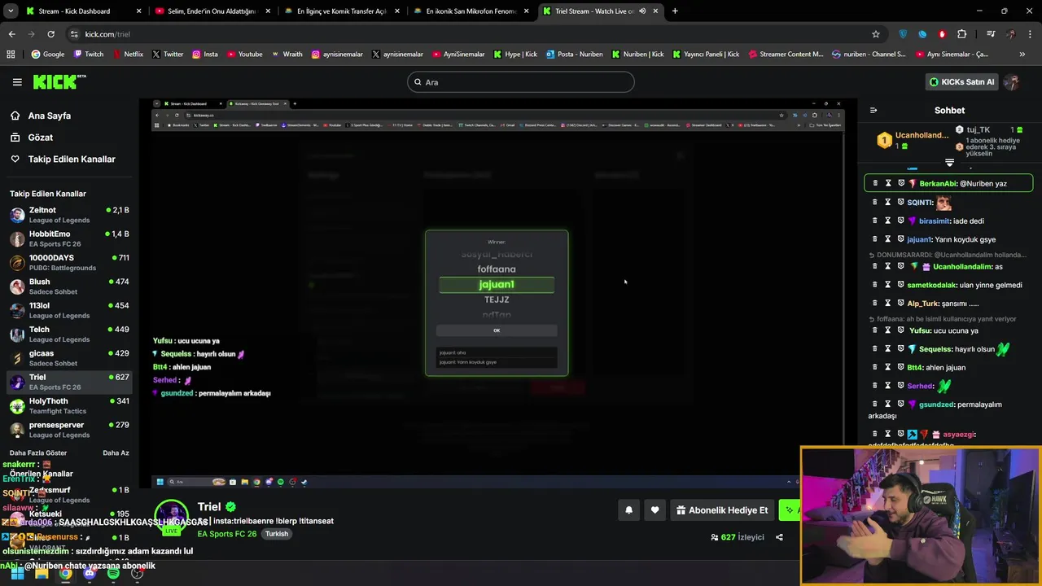Click KICKs Satın Al button
Screen dimensions: 1042x586
point(962,81)
